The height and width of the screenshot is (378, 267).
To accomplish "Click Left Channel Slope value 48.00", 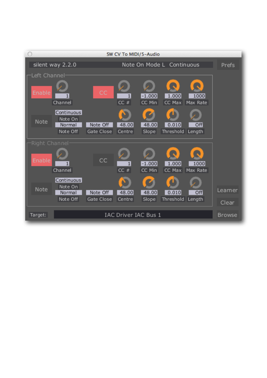I will click(x=149, y=125).
